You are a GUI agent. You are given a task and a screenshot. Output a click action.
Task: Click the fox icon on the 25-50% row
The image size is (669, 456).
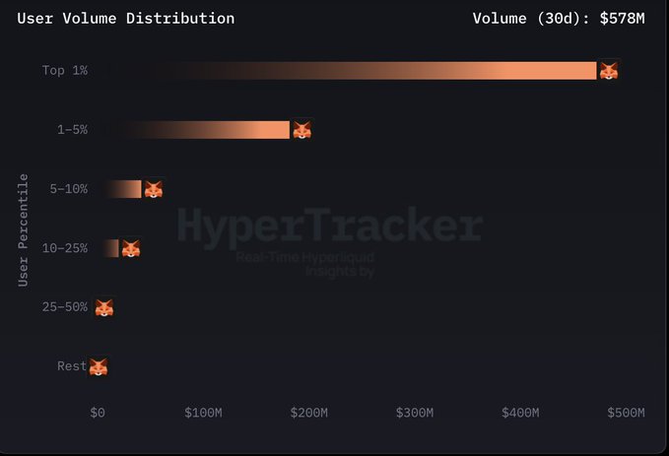[104, 307]
